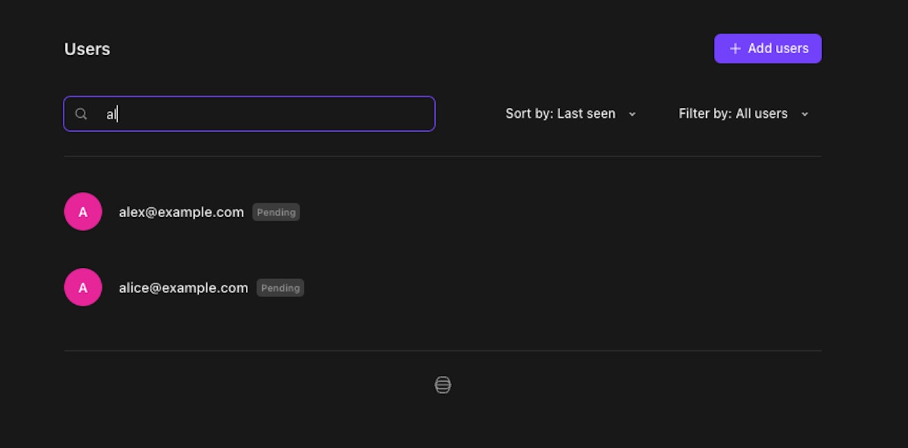Click the "All users" filter value
Viewport: 908px width, 448px height.
761,114
